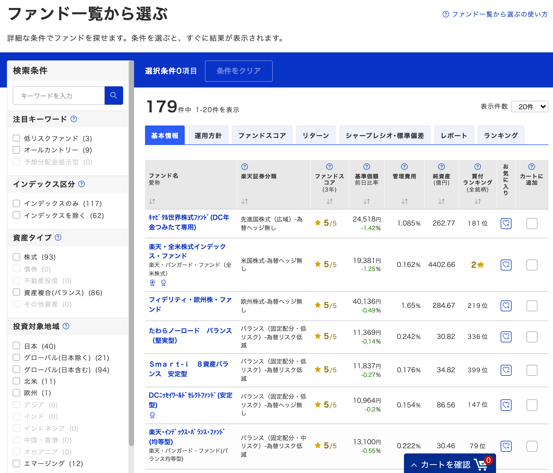Viewport: 553px width, 473px height.
Task: Sort by 管理費用 column arrows
Action: click(x=405, y=201)
